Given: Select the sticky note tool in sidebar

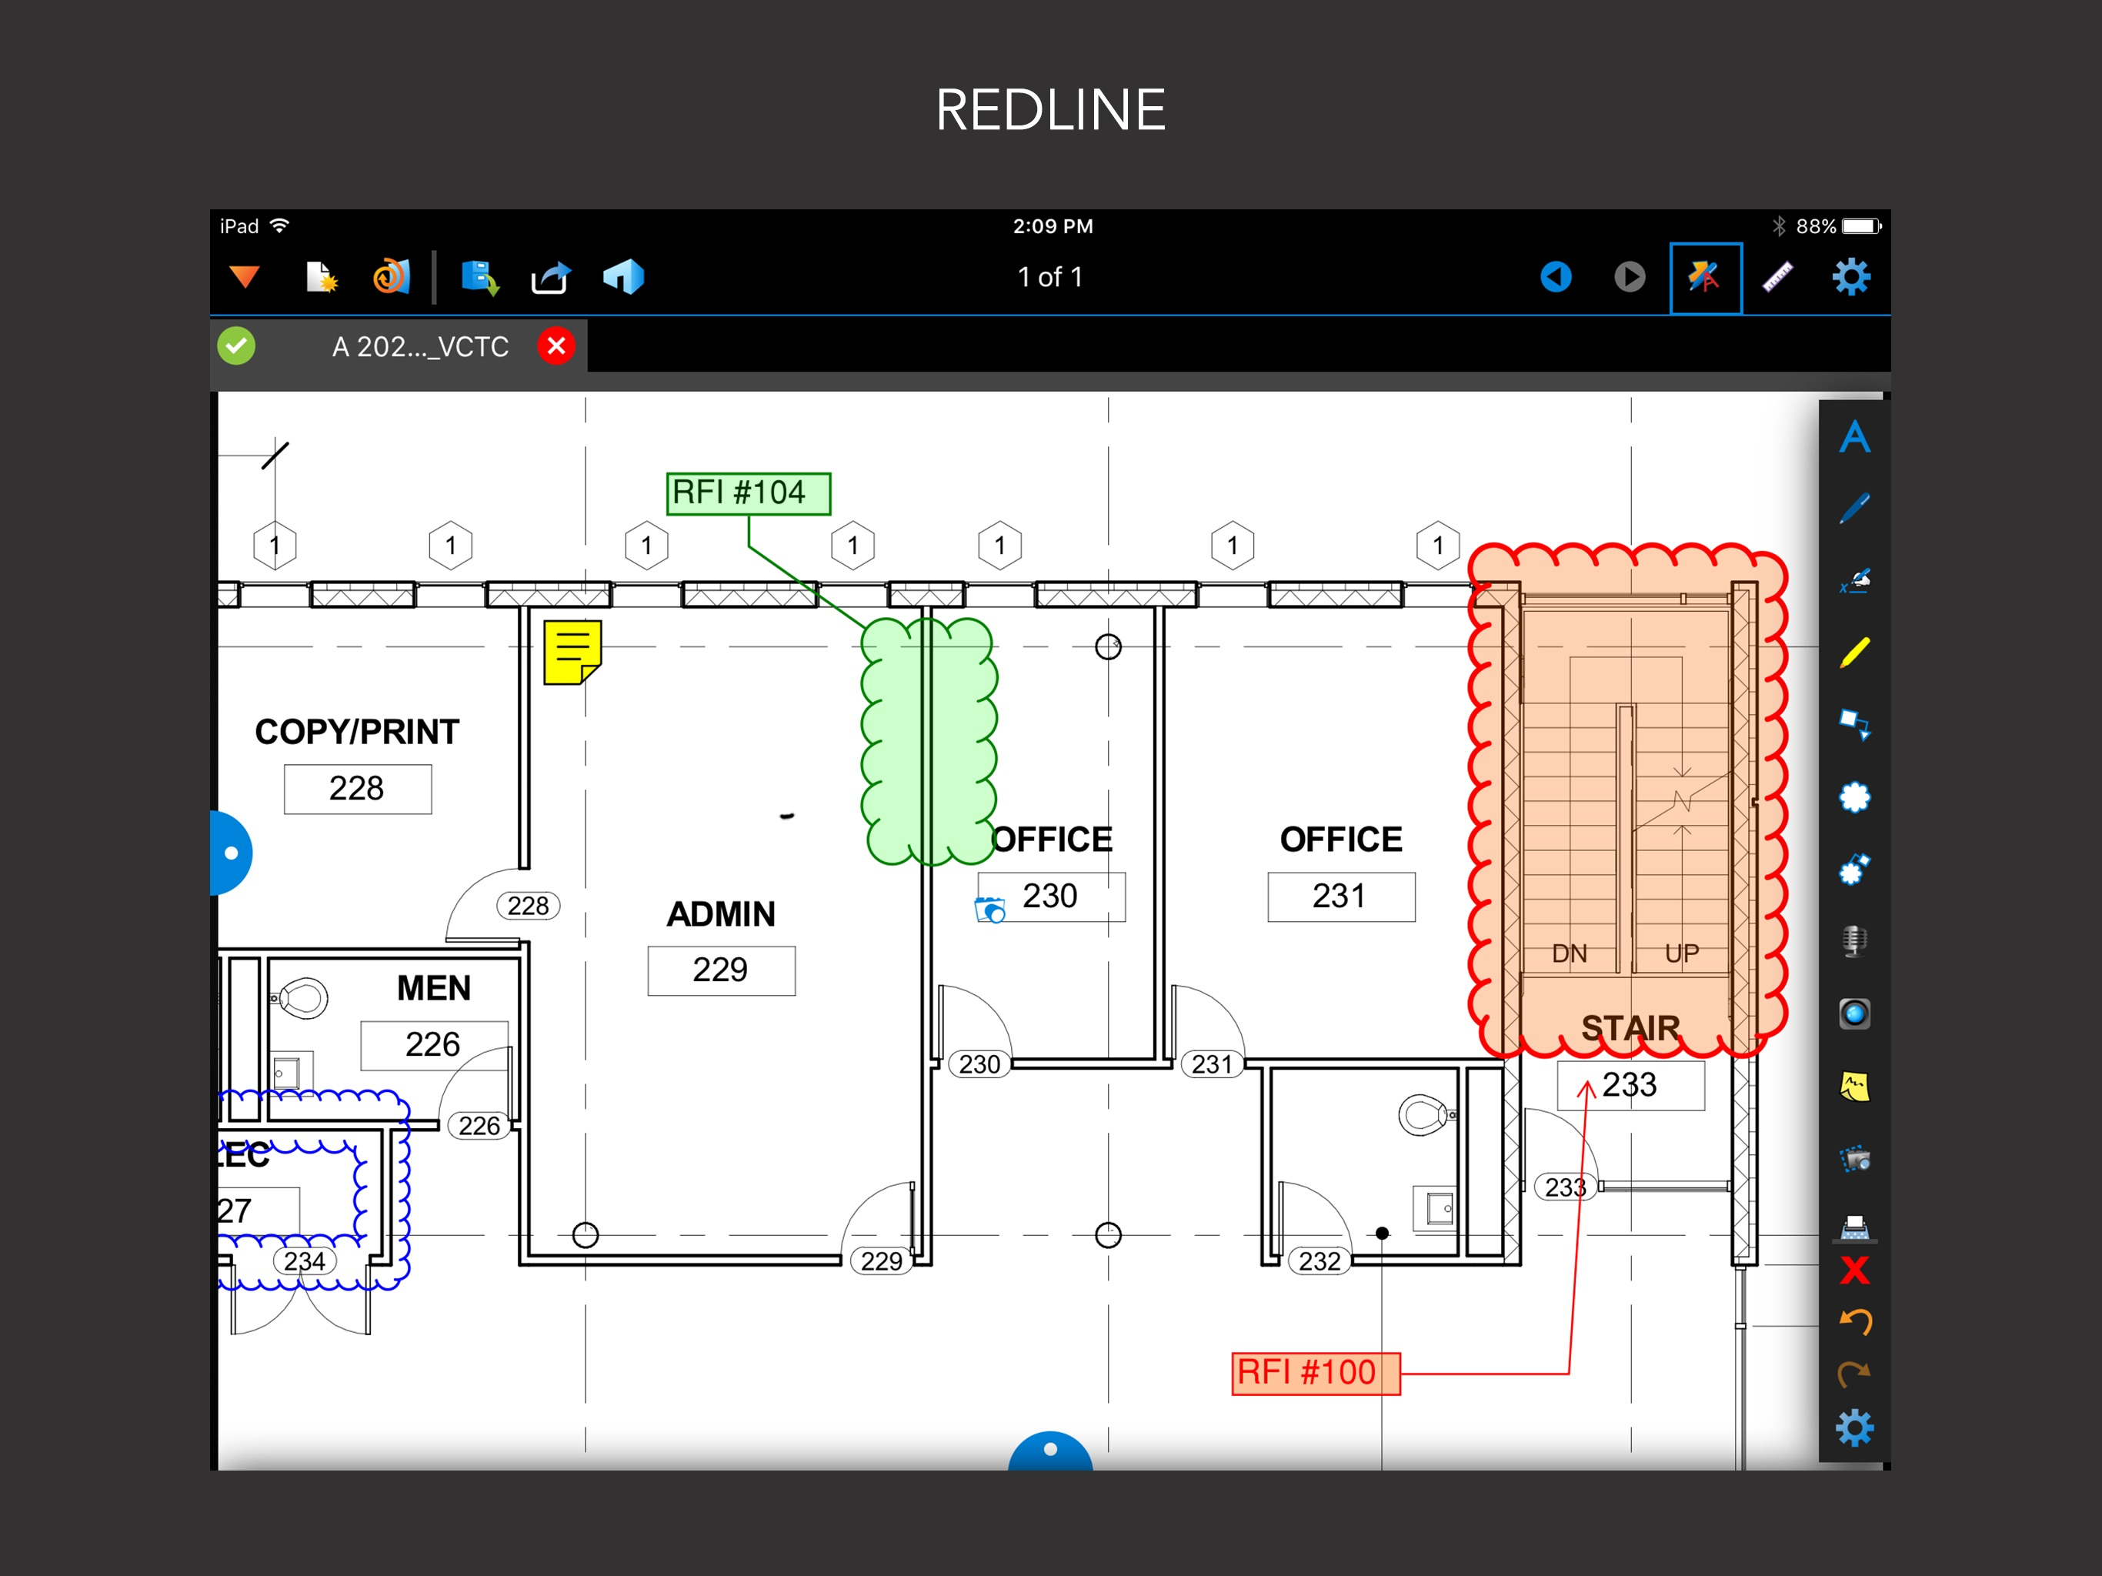Looking at the screenshot, I should (1854, 1087).
